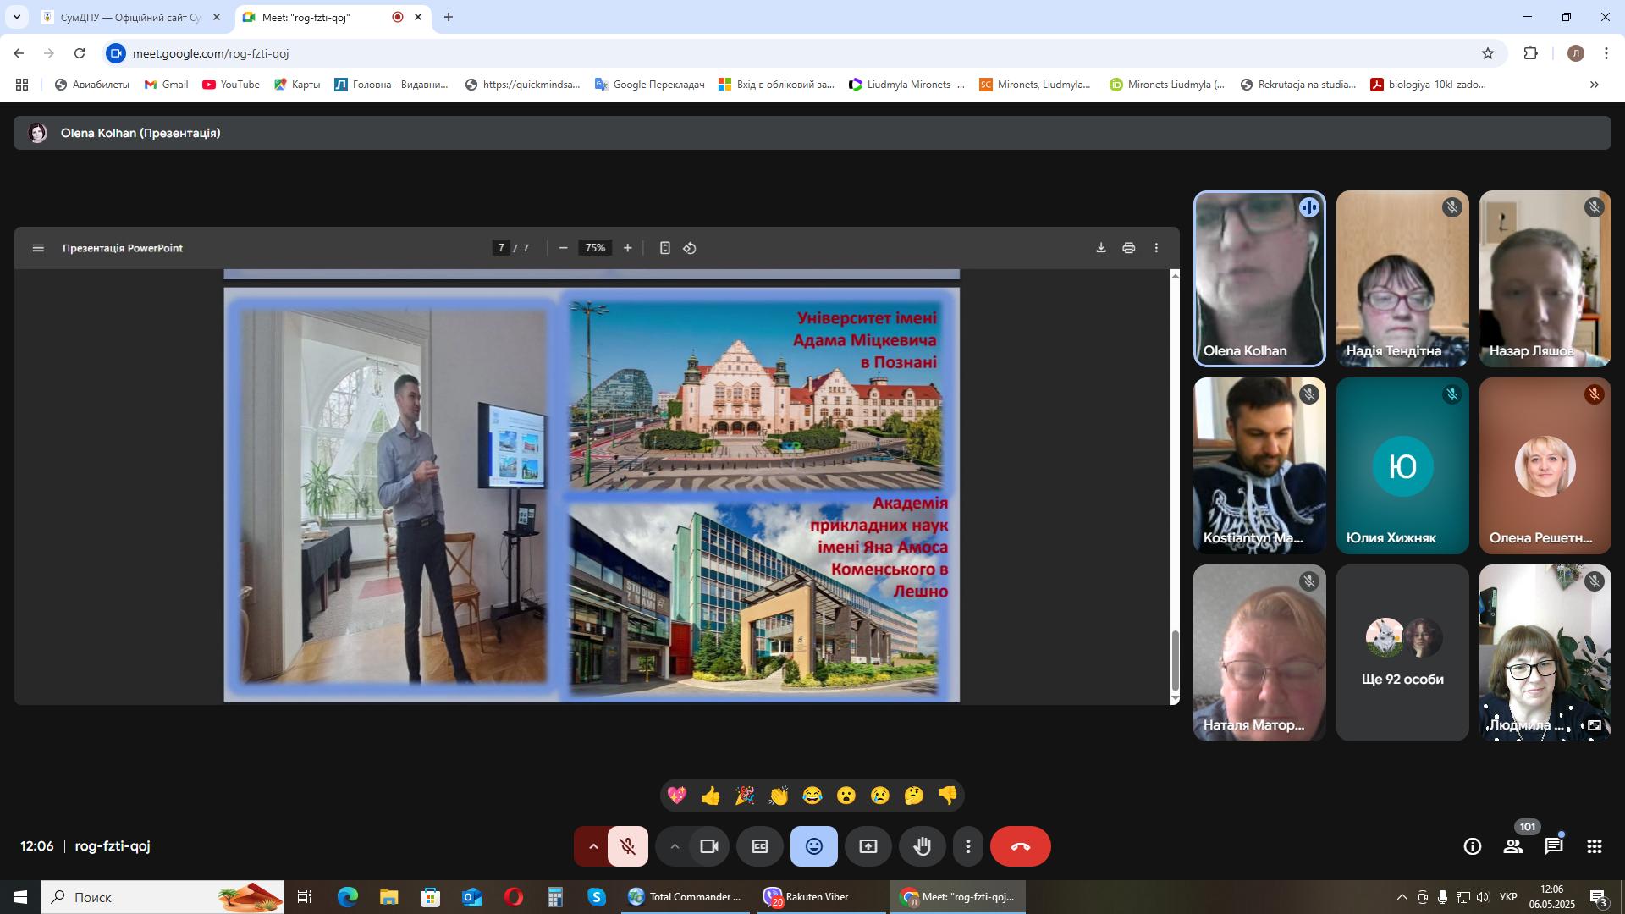Image resolution: width=1625 pixels, height=914 pixels.
Task: Open the activities panel
Action: pyautogui.click(x=1595, y=846)
